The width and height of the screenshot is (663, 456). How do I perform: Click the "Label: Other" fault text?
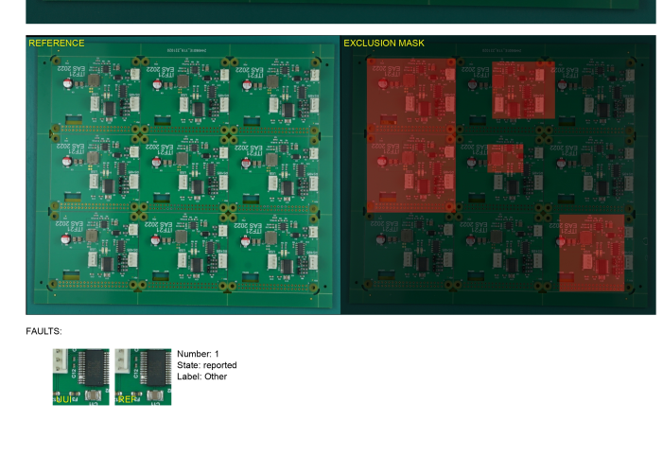201,377
